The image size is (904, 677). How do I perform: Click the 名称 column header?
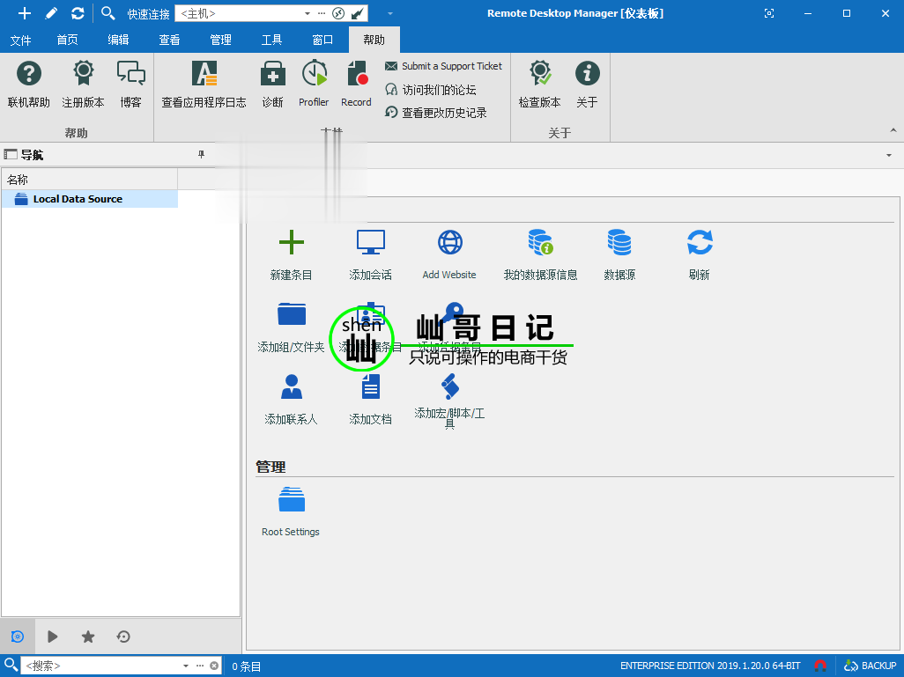coord(90,180)
